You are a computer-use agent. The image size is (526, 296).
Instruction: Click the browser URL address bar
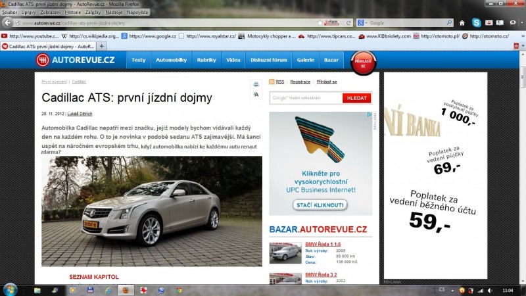coord(168,23)
